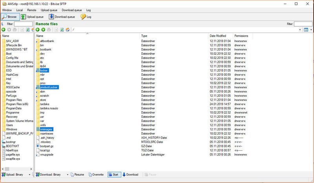Click the local pane scroll right arrow
314x183 pixels.
[31, 169]
